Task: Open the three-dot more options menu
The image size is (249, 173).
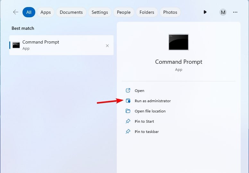Action: pyautogui.click(x=235, y=12)
